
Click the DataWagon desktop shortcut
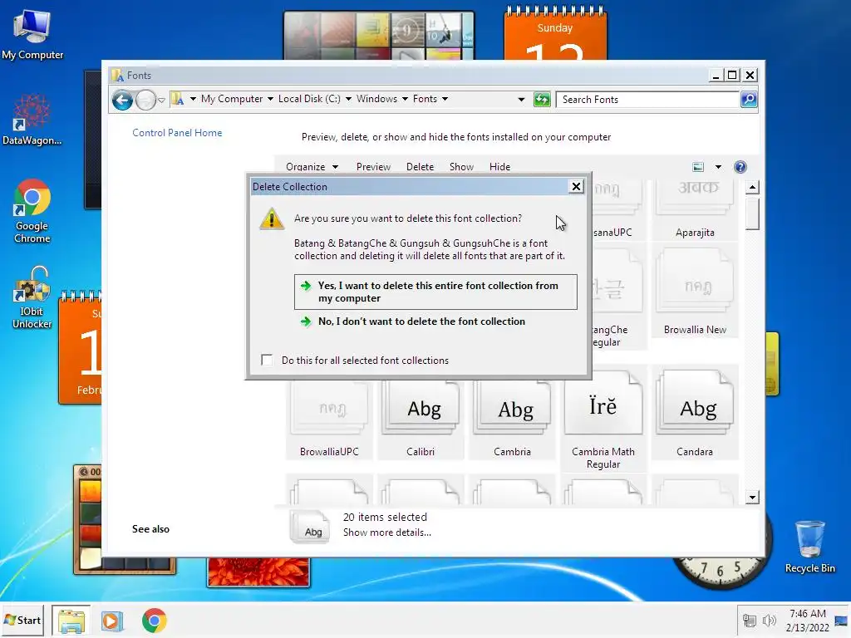[x=32, y=120]
